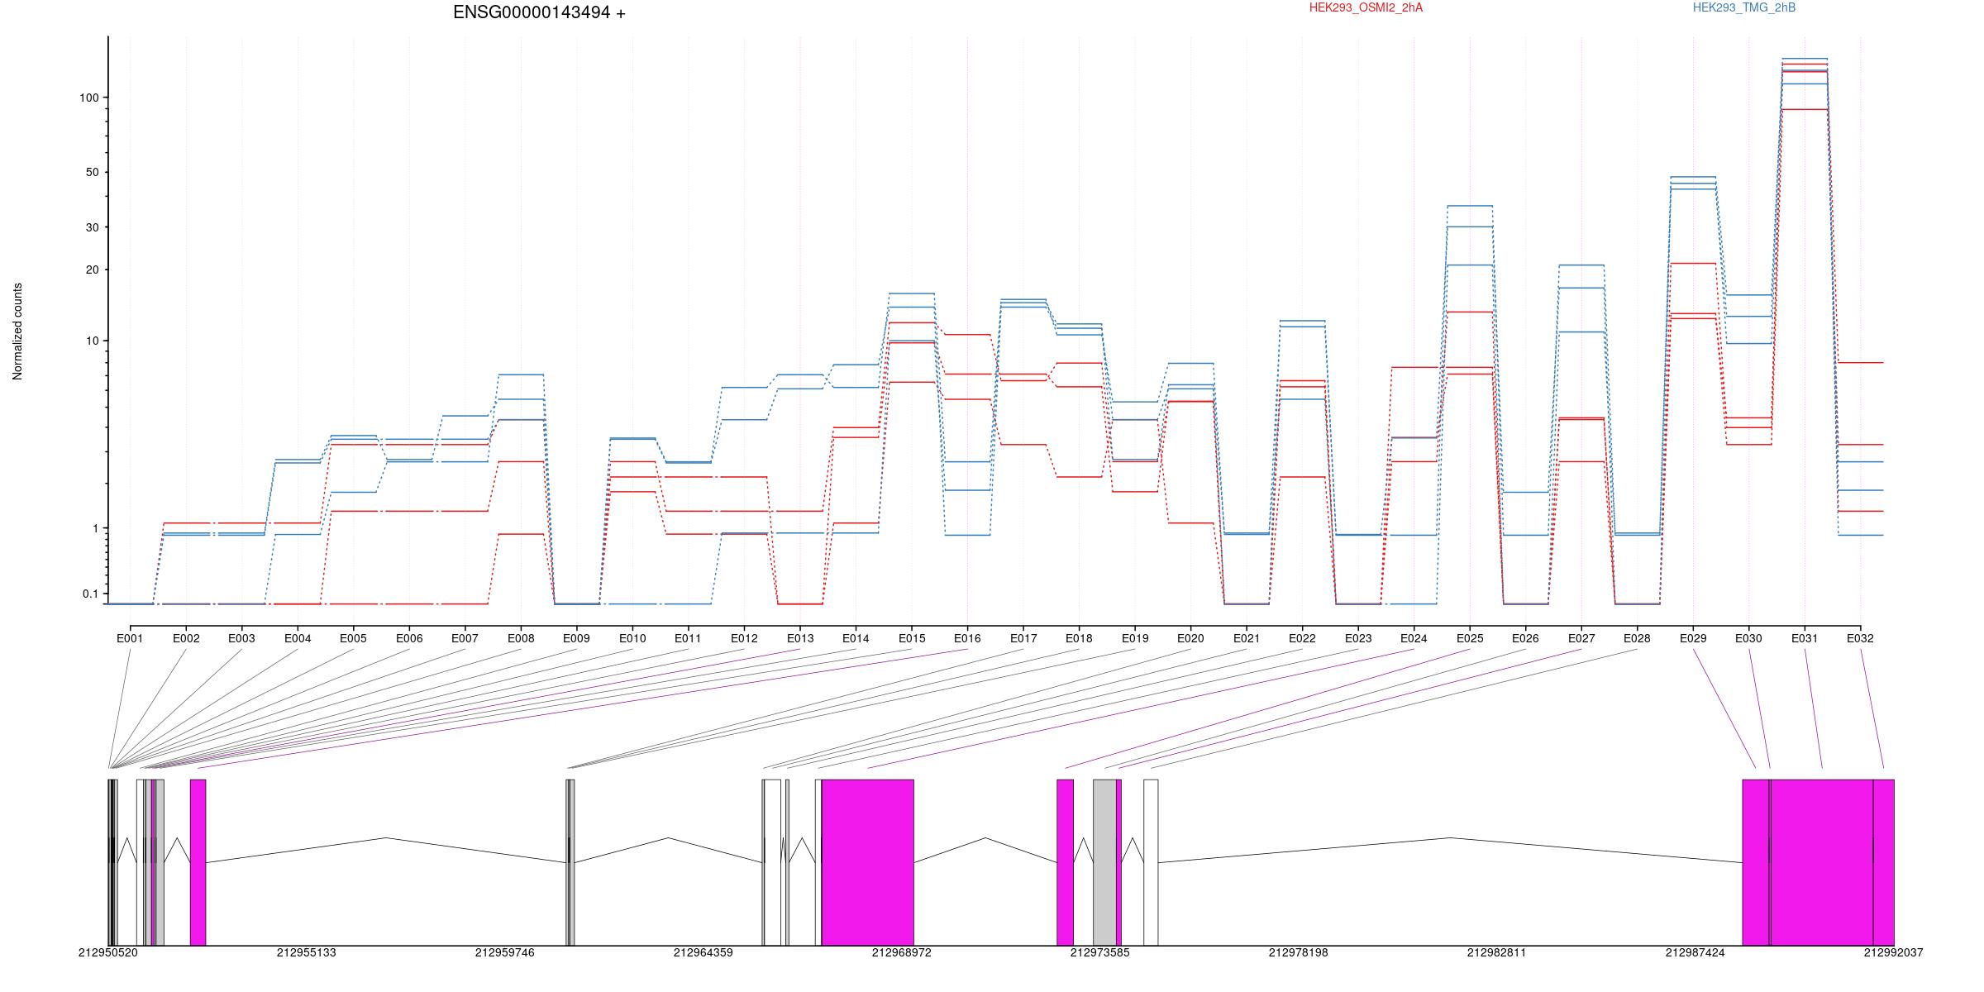Click exon label E010
This screenshot has height=992, width=1984.
(x=632, y=638)
